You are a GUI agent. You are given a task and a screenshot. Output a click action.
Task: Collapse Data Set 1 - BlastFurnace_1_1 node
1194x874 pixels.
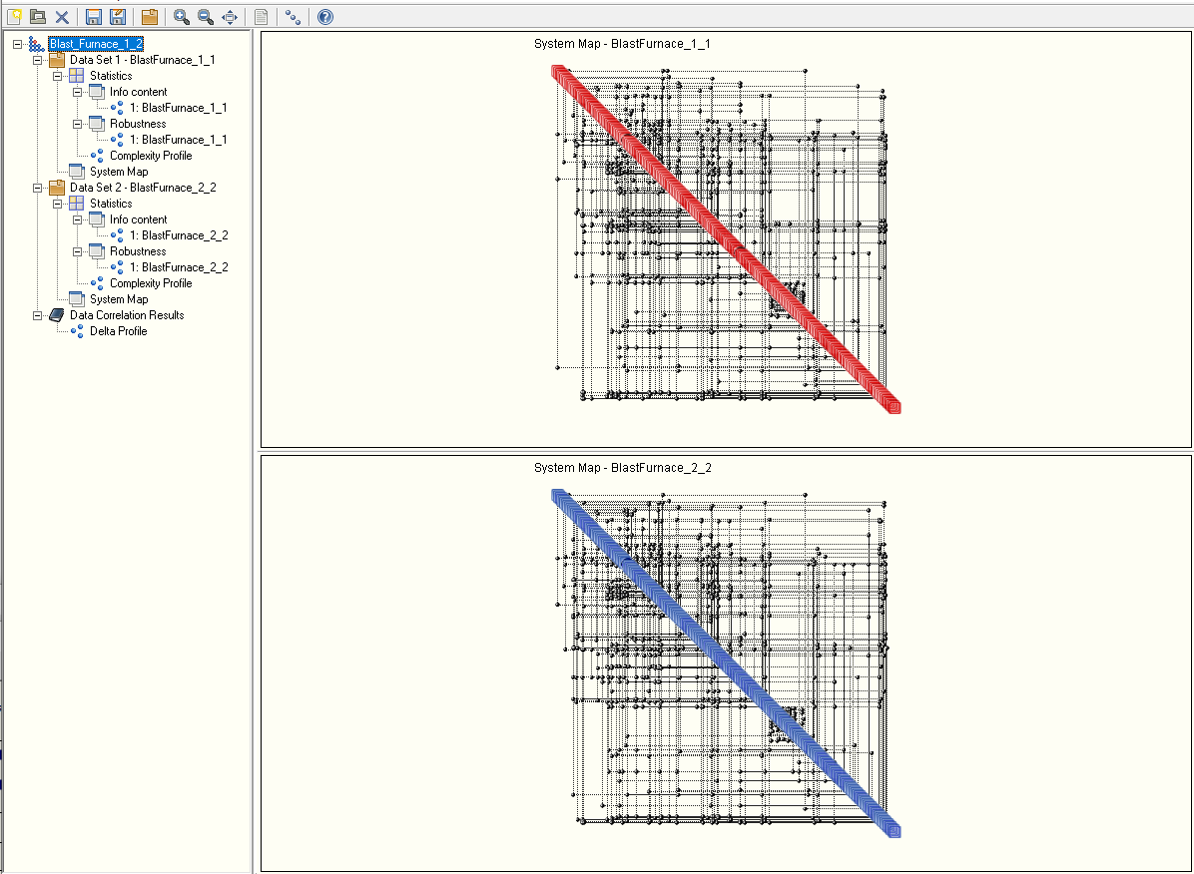coord(38,60)
